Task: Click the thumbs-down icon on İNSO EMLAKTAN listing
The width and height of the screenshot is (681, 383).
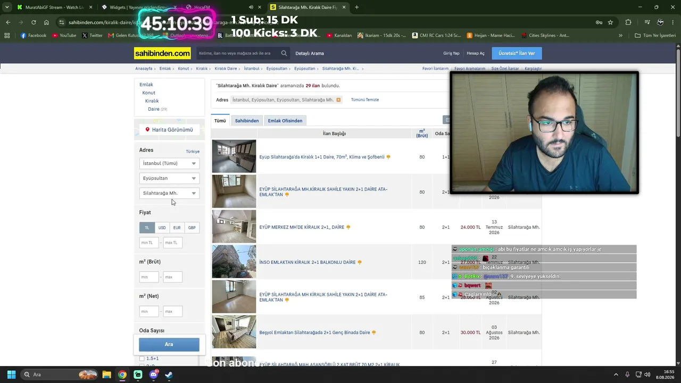Action: point(360,262)
